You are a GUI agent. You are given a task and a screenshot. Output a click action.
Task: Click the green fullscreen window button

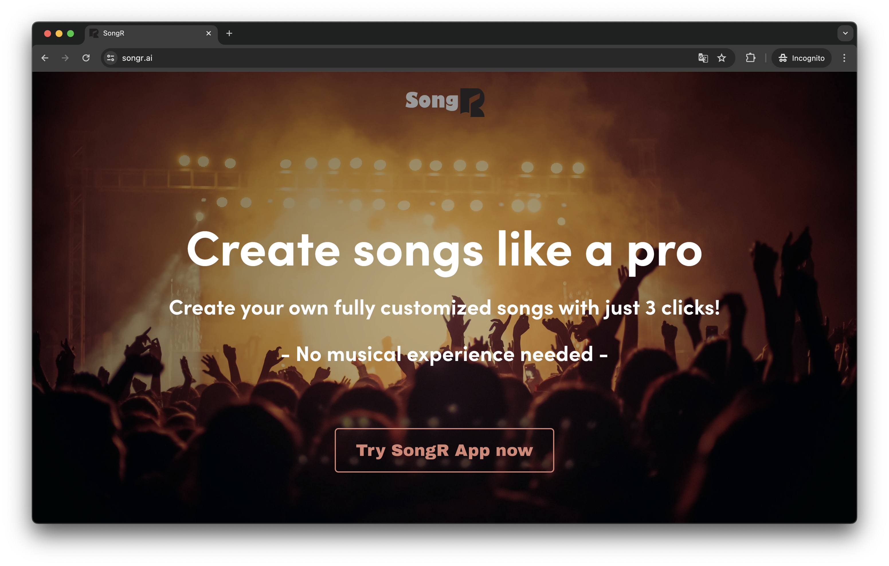coord(71,34)
